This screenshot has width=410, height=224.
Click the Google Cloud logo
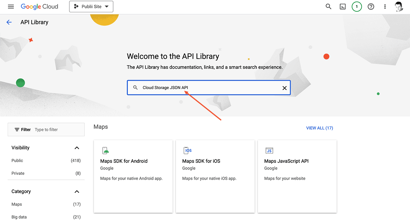(x=39, y=6)
